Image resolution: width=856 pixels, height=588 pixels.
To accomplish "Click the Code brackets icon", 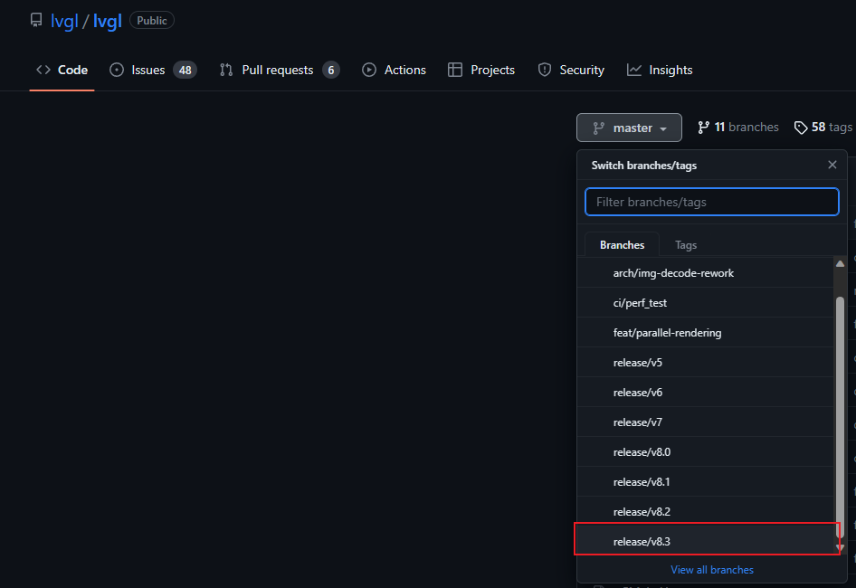I will pyautogui.click(x=43, y=70).
